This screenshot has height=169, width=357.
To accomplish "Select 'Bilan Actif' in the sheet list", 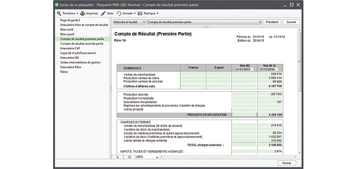I will pos(66,30).
